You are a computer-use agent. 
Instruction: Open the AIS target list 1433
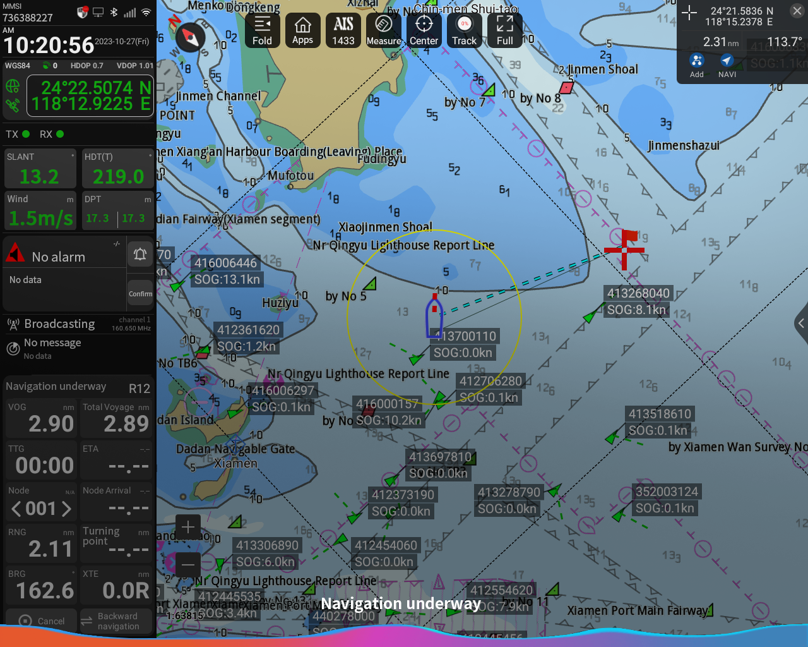click(x=343, y=30)
